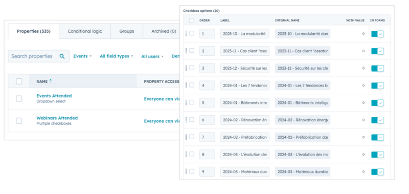Image resolution: width=409 pixels, height=194 pixels.
Task: Toggle In Forms for 2023-12 Sécurité
Action: (x=377, y=69)
